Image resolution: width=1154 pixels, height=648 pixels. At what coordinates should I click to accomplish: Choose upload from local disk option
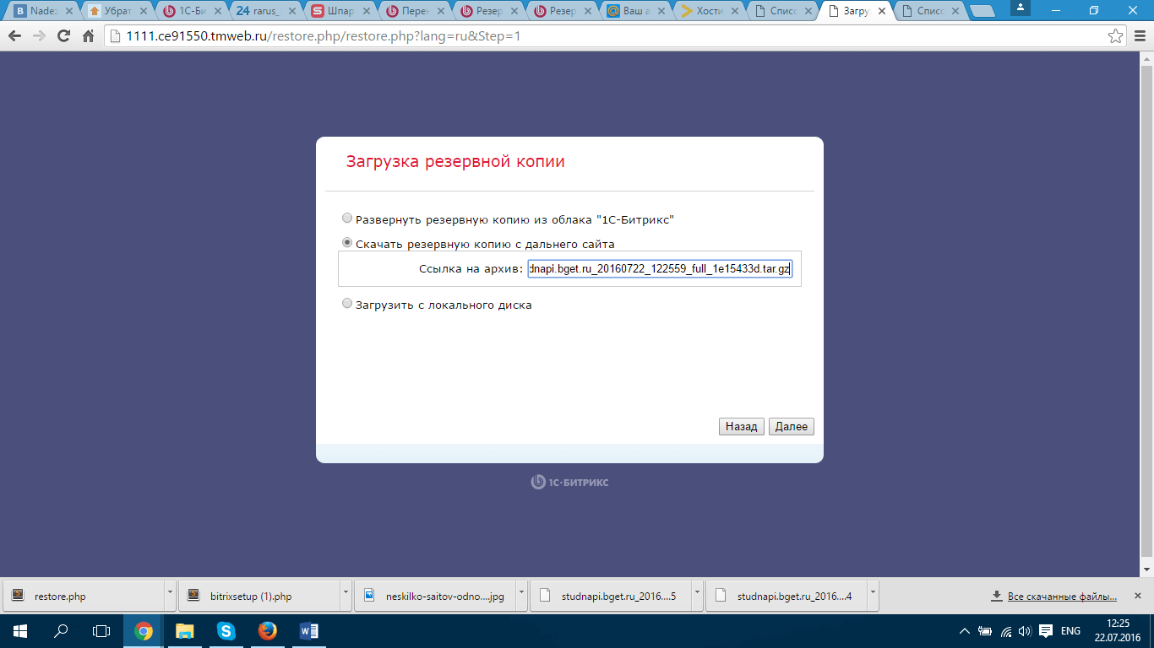tap(347, 304)
